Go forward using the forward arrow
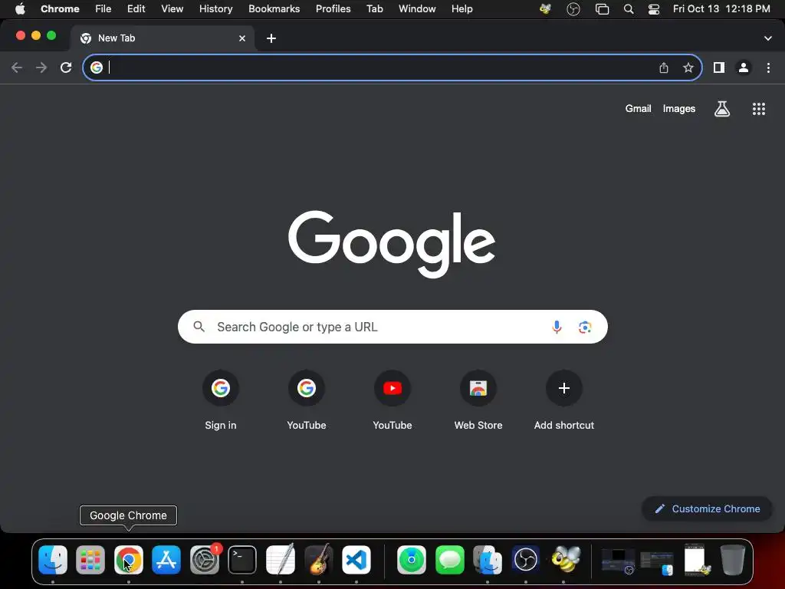The height and width of the screenshot is (589, 785). click(x=41, y=67)
